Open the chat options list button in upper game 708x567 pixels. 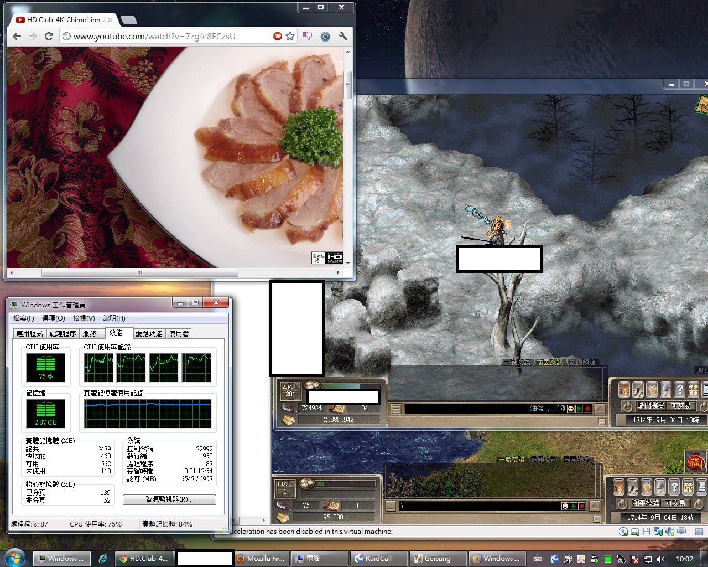click(396, 409)
